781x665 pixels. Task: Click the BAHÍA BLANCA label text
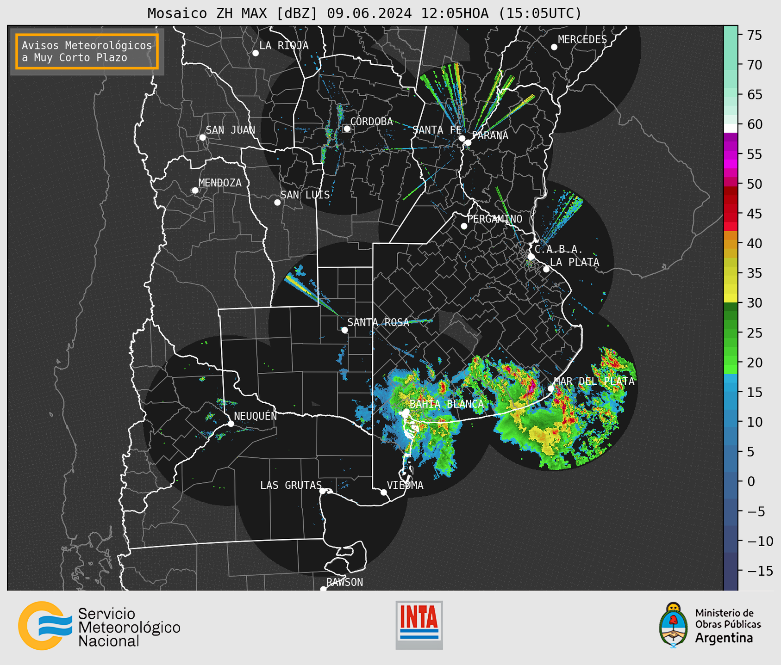click(x=447, y=404)
